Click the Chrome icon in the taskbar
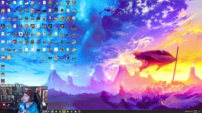The width and height of the screenshot is (202, 113). click(x=52, y=111)
